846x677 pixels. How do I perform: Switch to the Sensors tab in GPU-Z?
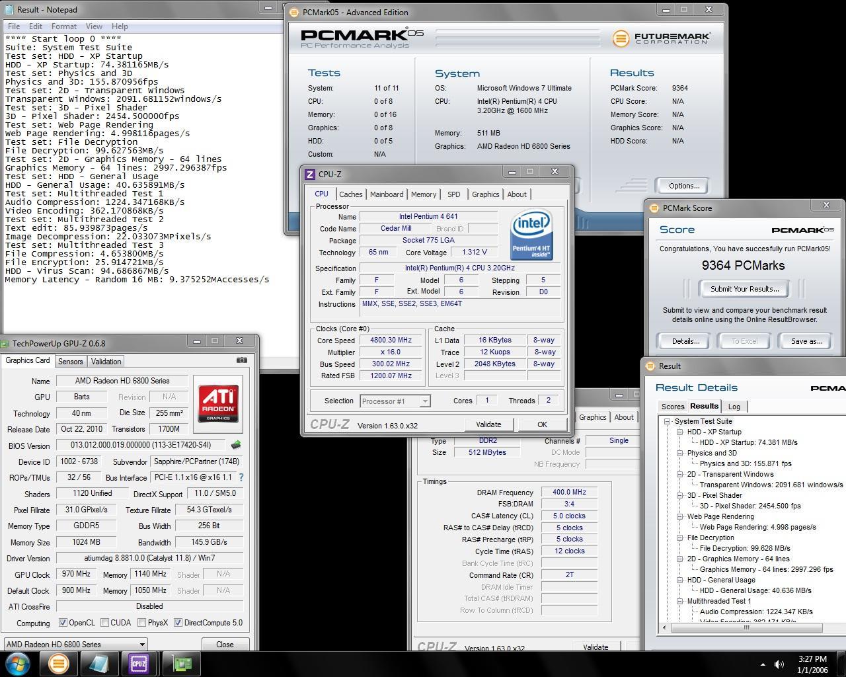point(71,362)
